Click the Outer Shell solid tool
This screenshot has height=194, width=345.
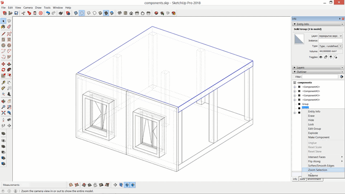point(3,133)
